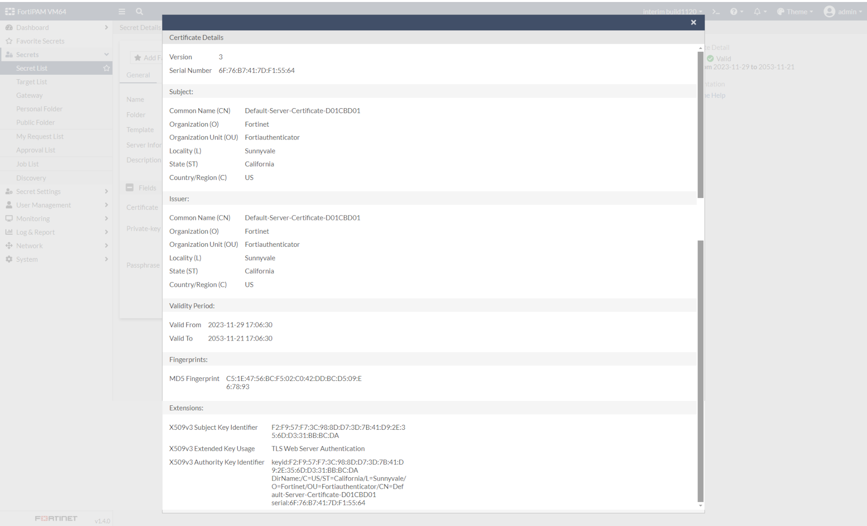Screen dimensions: 867x526
Task: Click the Log & Report chart icon
Action: tap(9, 232)
